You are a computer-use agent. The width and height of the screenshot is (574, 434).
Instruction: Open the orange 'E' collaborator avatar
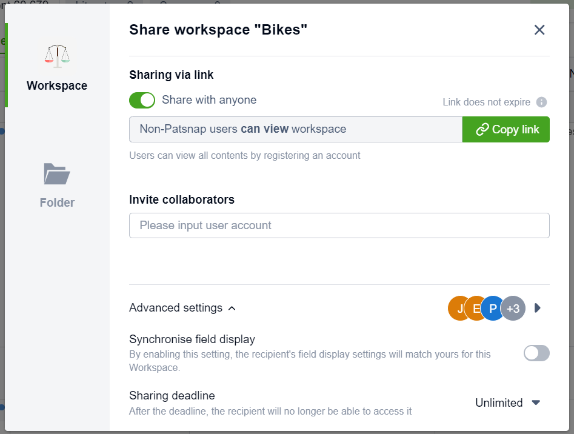pos(476,308)
